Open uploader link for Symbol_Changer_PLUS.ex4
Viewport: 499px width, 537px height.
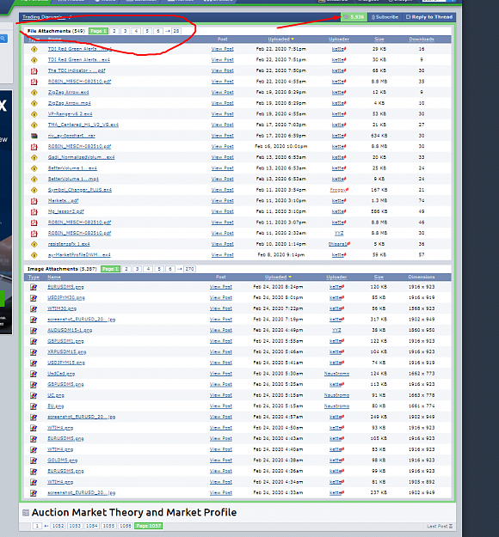tap(338, 190)
